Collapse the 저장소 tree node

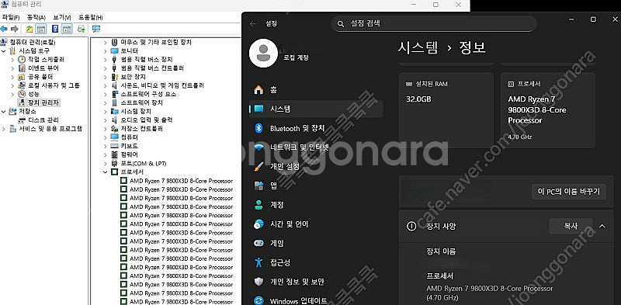(x=4, y=111)
